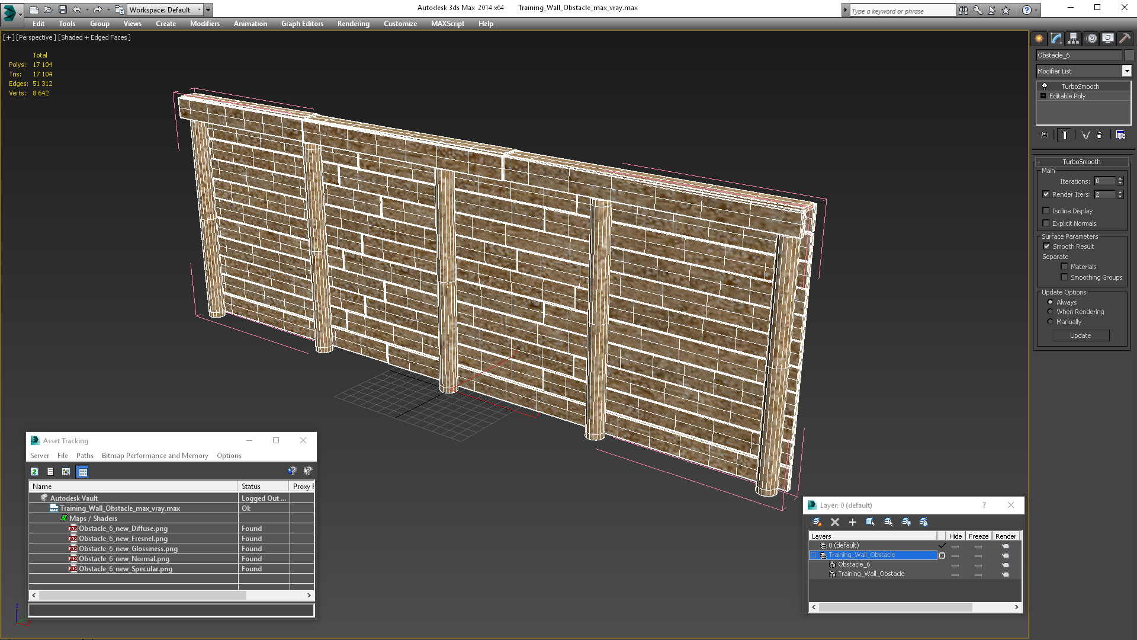Open Configure Modifier Sets icon

click(x=1120, y=135)
